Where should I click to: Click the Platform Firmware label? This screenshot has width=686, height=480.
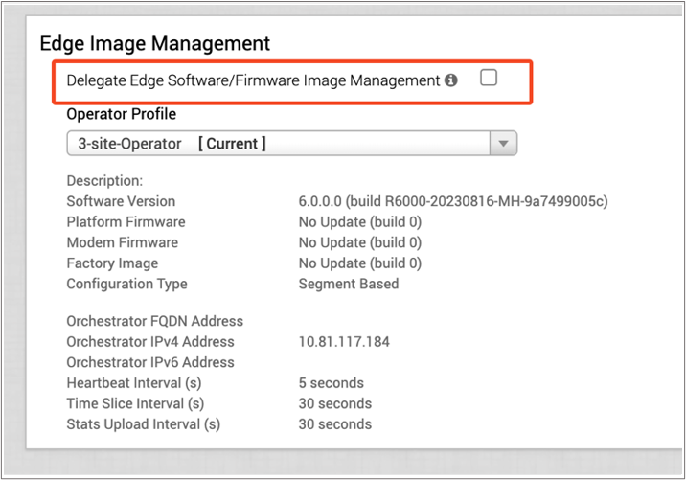[x=126, y=222]
